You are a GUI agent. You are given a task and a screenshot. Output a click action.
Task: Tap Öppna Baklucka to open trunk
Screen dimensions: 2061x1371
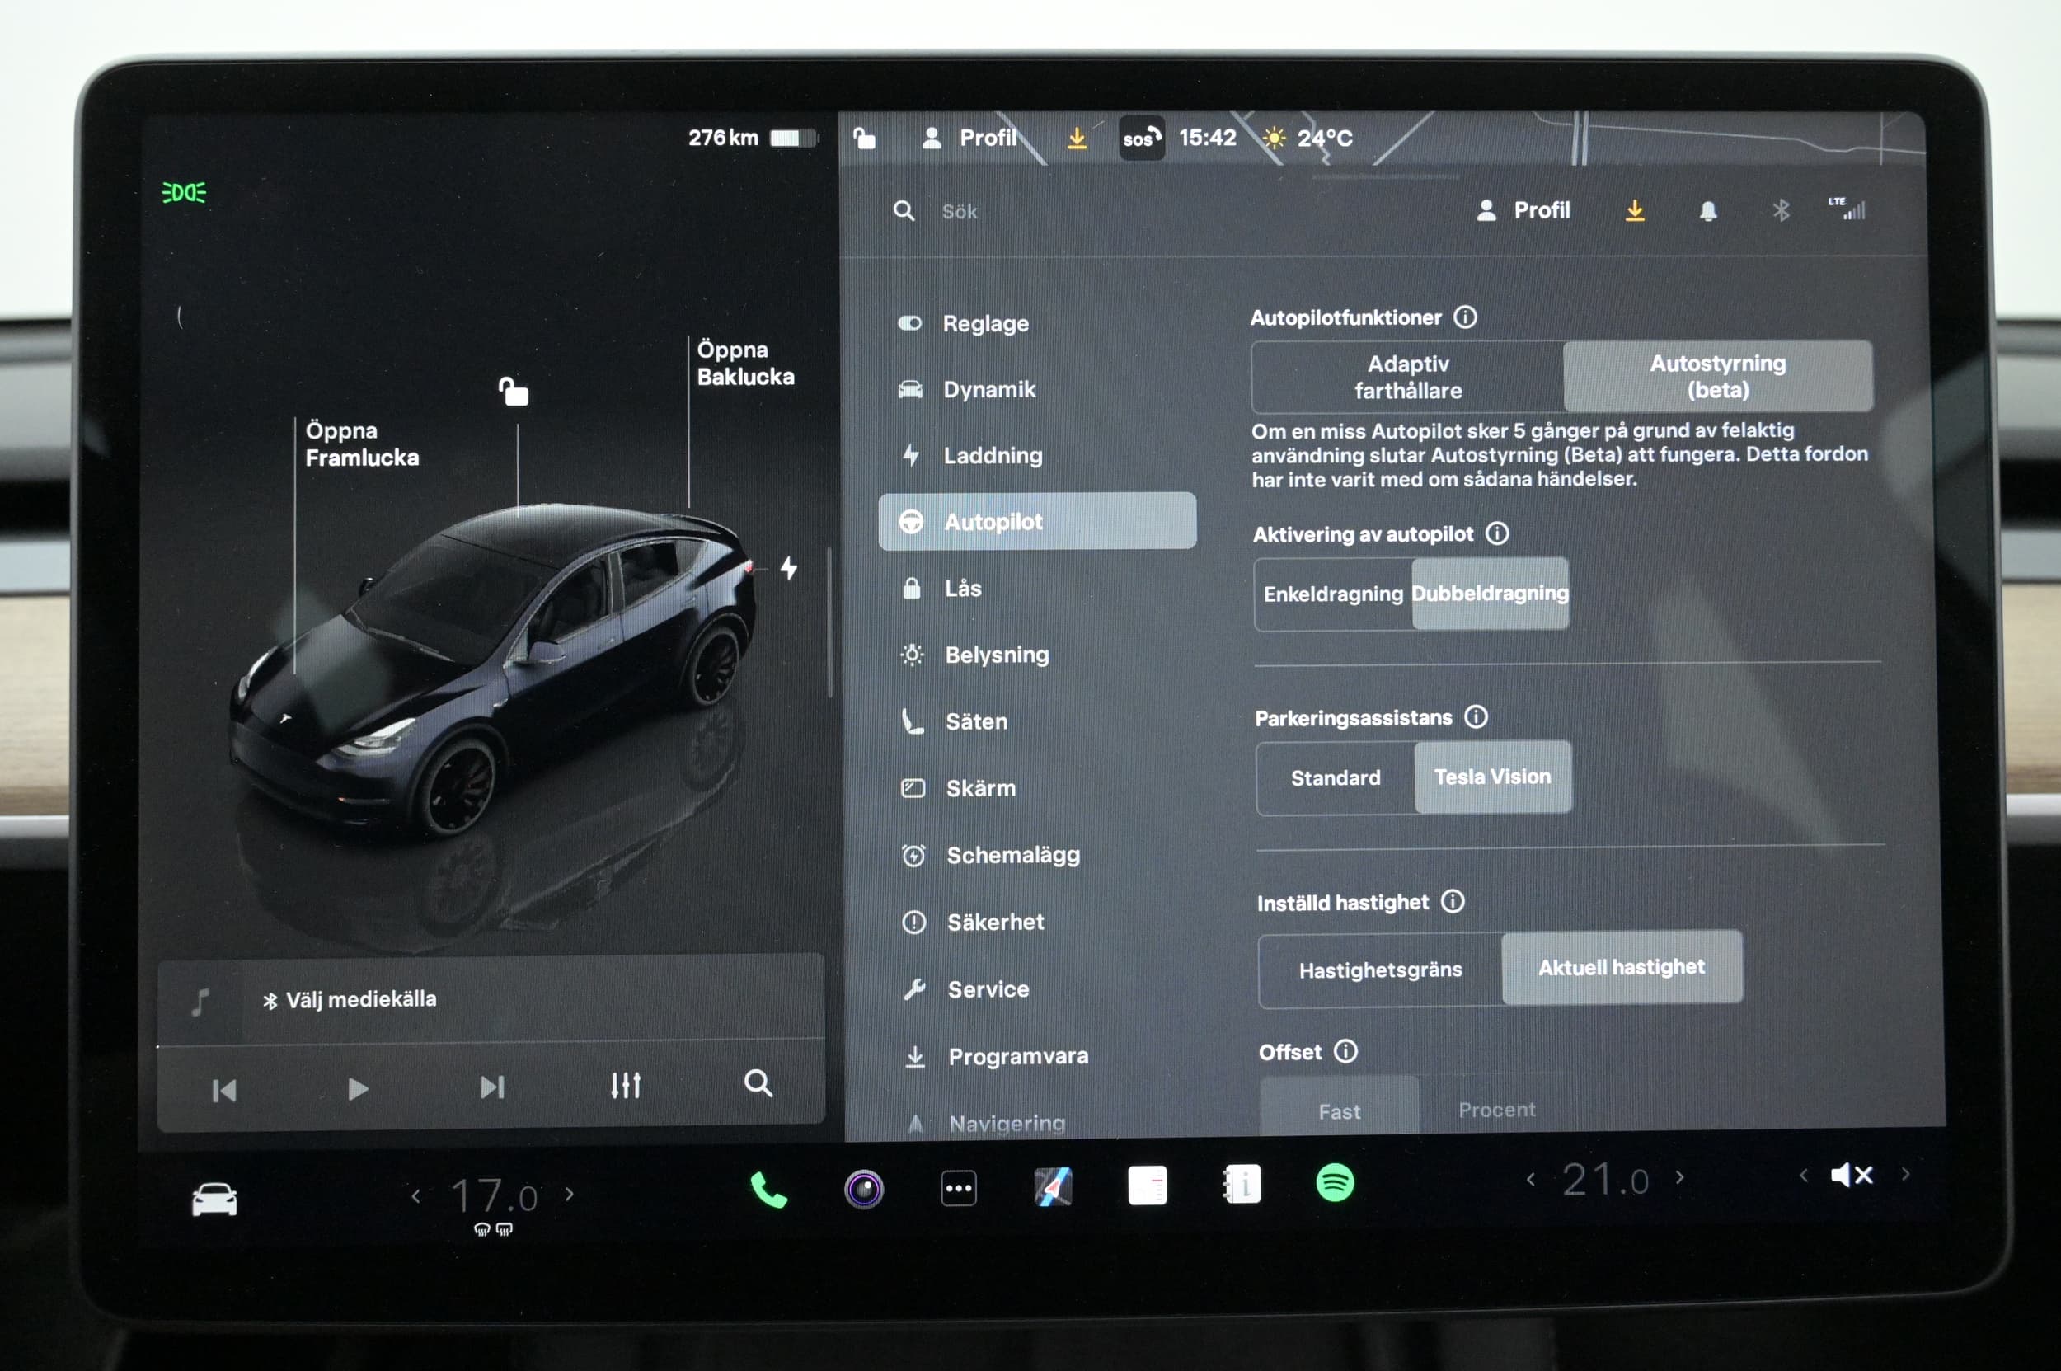(745, 363)
